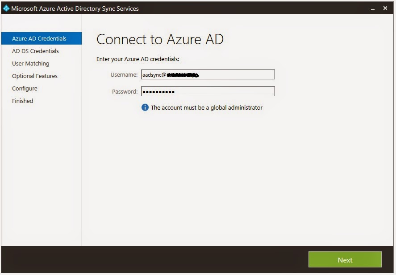
Task: Click the green Next button
Action: coord(345,260)
